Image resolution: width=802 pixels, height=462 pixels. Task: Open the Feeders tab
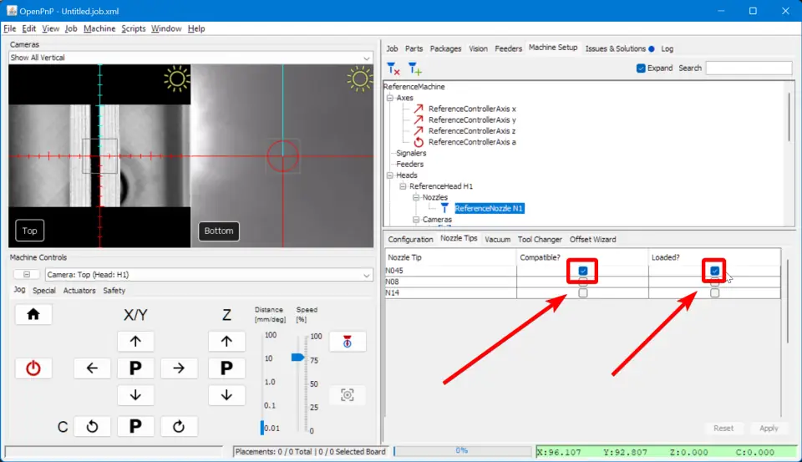click(508, 48)
